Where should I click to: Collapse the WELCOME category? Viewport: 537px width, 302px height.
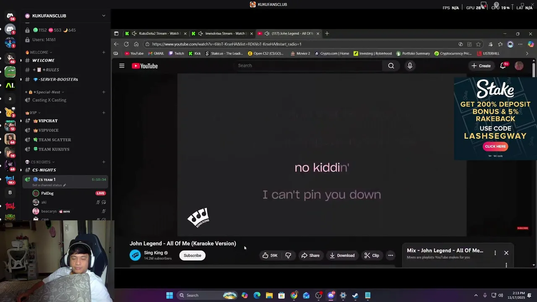[x=39, y=52]
